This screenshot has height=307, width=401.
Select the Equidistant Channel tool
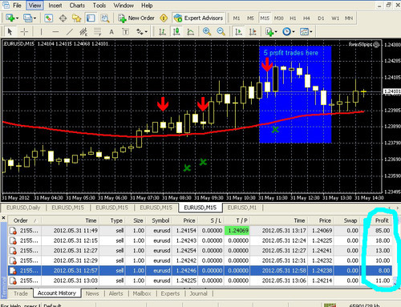(x=83, y=32)
